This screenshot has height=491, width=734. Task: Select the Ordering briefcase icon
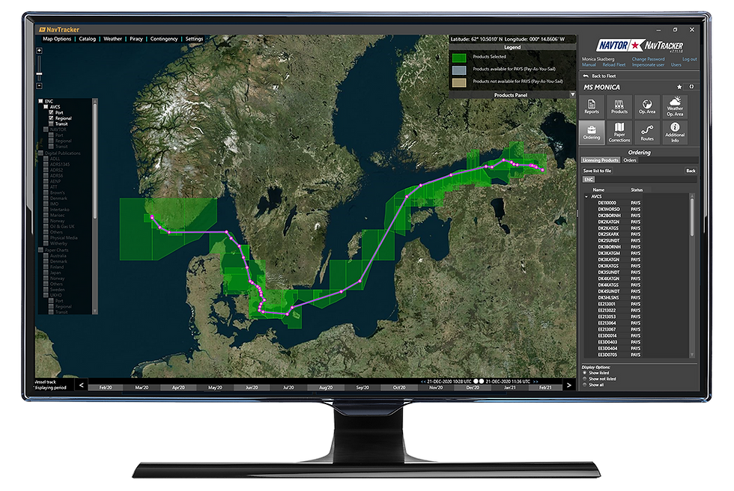coord(592,133)
